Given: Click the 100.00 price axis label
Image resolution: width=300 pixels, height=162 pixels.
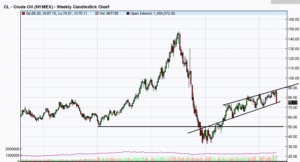Looking at the screenshot, I should coord(294,78).
